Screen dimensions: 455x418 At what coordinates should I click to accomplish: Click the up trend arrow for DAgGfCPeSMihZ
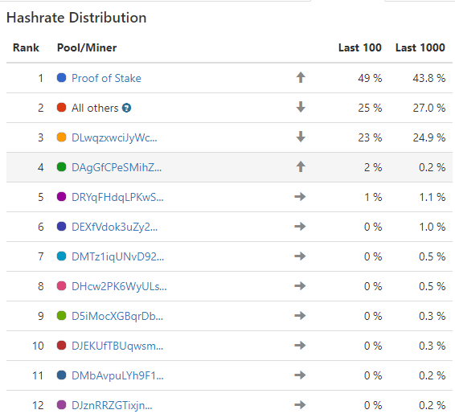[301, 166]
